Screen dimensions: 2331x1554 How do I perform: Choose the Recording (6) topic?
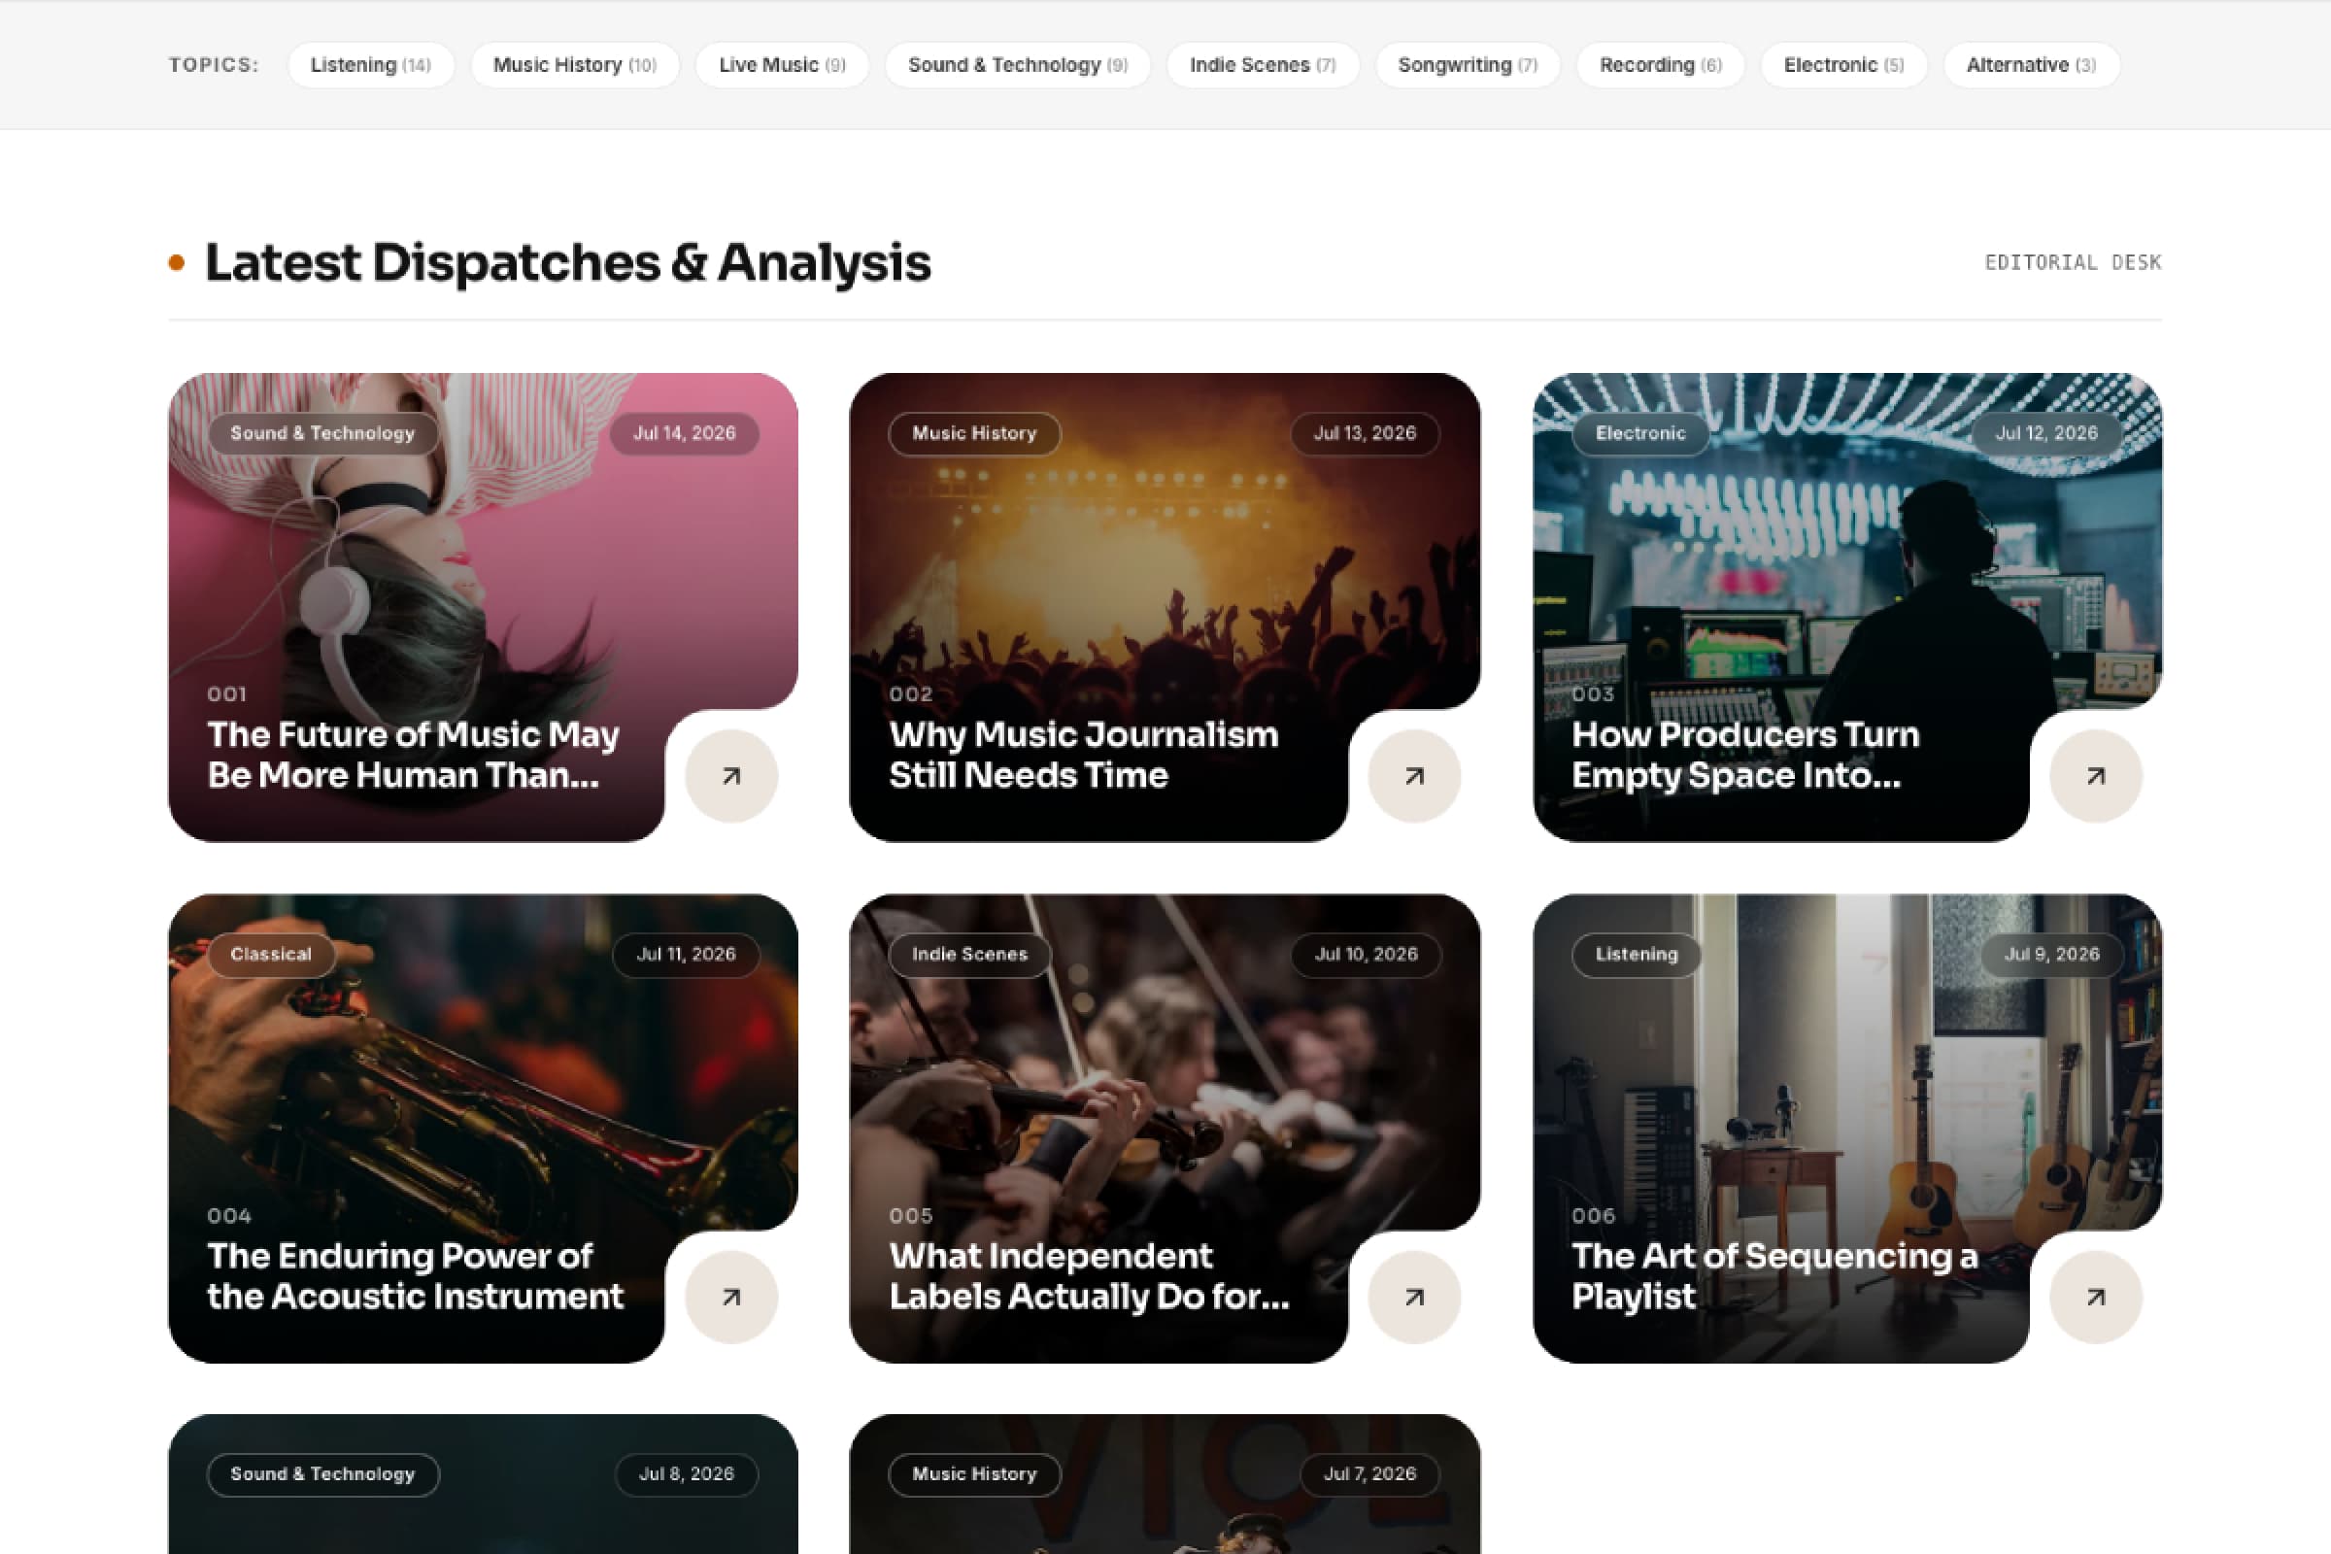click(x=1660, y=65)
